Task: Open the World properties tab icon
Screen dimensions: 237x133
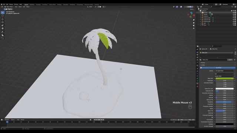Action: click(197, 62)
